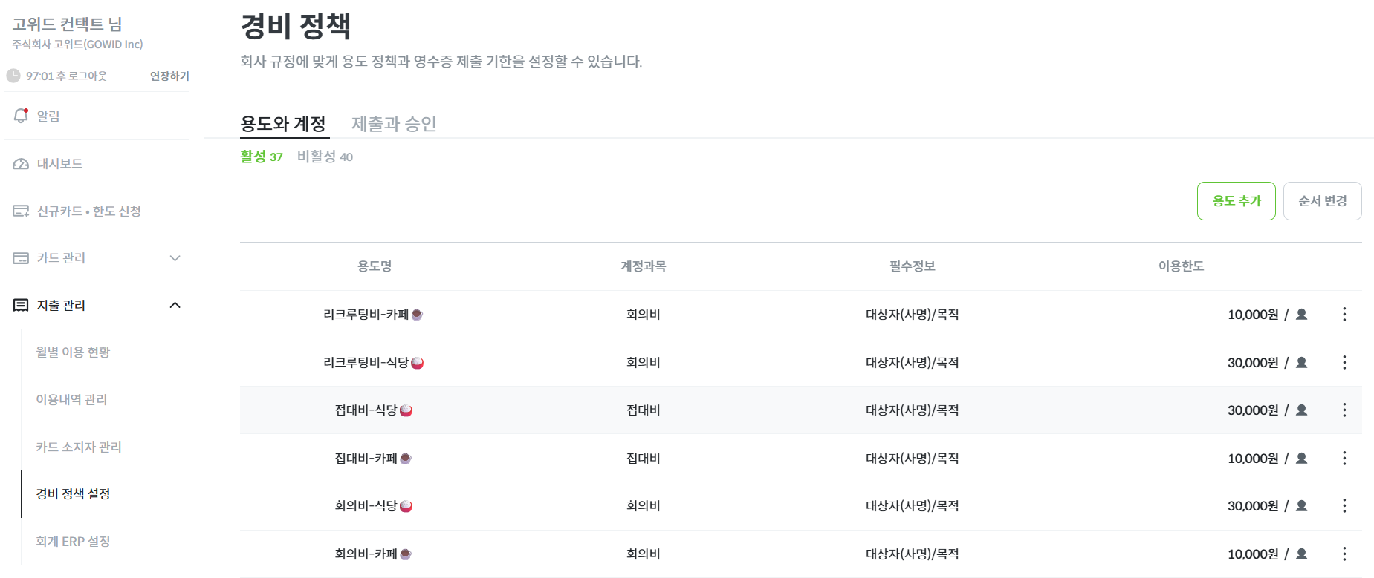1374x578 pixels.
Task: Open 이용내역 관리 in sidebar
Action: click(72, 399)
